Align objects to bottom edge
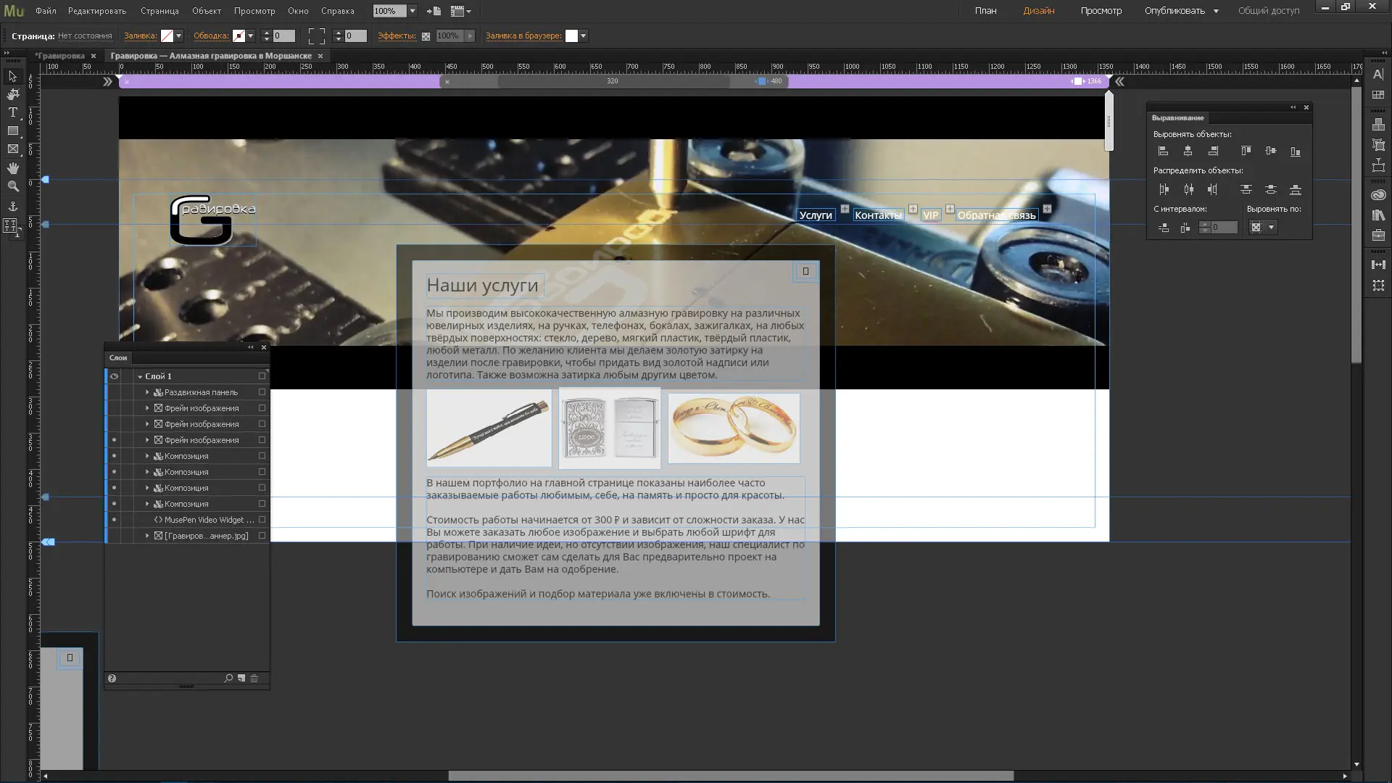1392x783 pixels. tap(1296, 152)
